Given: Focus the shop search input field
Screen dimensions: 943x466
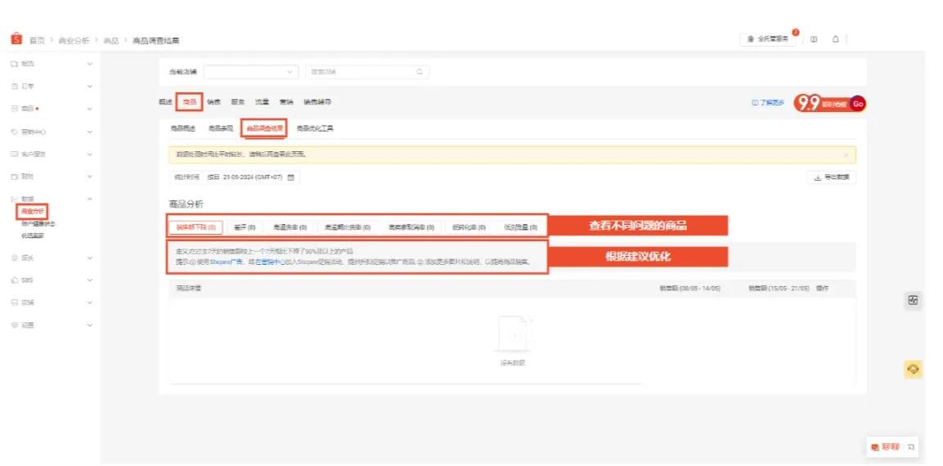Looking at the screenshot, I should coord(367,72).
